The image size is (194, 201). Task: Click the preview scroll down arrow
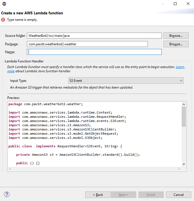tap(184, 164)
